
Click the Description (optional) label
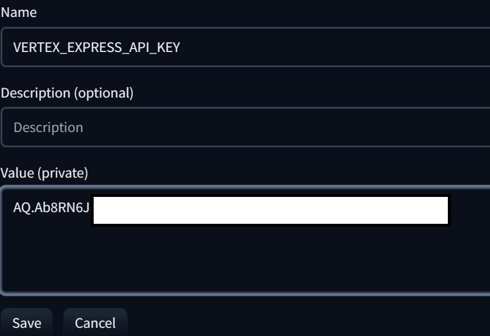pos(67,92)
